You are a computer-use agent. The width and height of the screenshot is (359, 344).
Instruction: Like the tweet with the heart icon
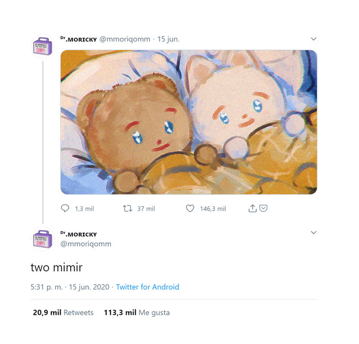pos(190,209)
